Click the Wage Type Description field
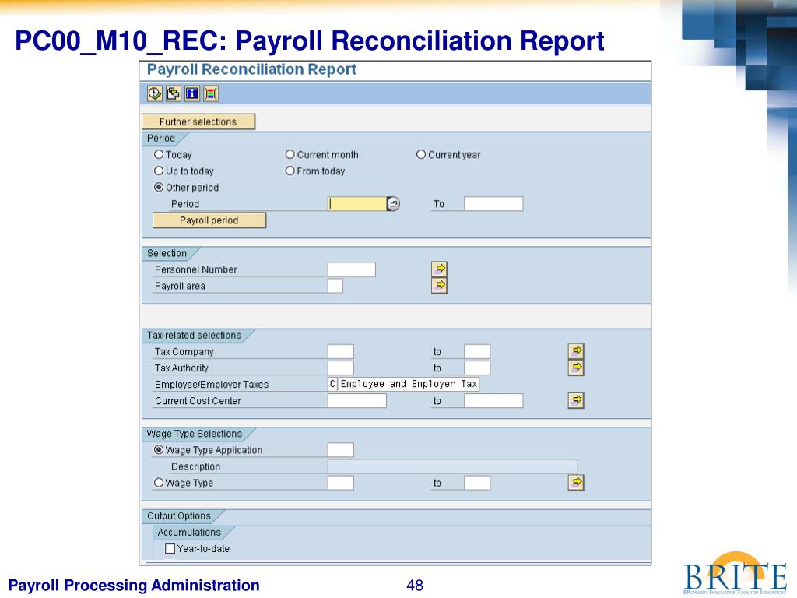Screen dimensions: 797x598 click(x=452, y=466)
